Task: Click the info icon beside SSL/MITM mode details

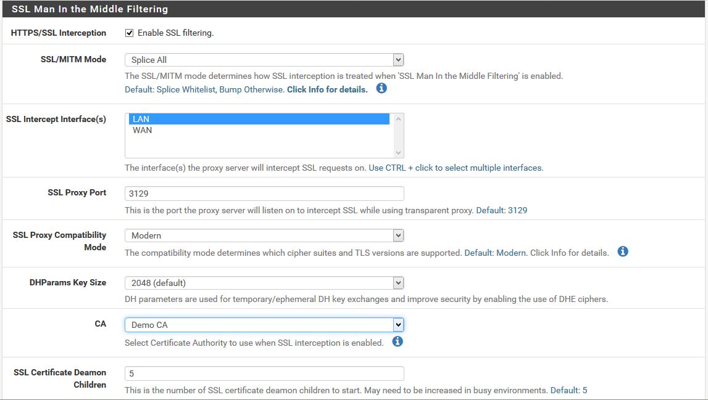Action: (381, 88)
